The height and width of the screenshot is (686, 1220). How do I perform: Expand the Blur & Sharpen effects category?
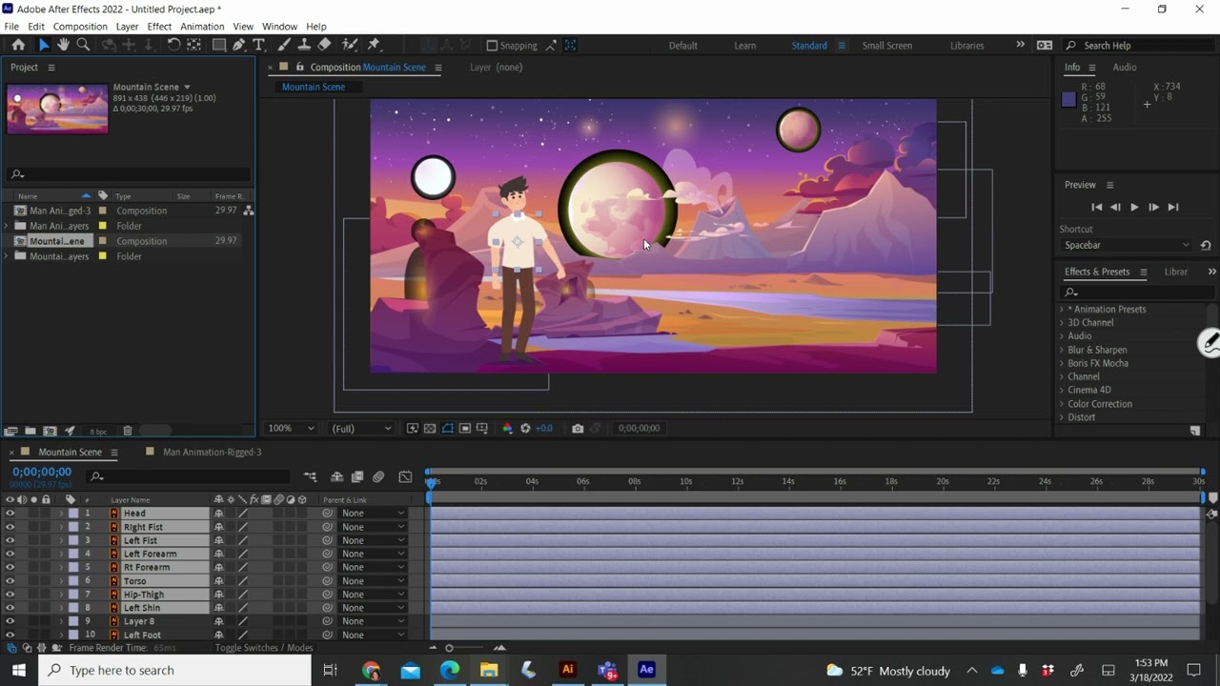[x=1062, y=350]
